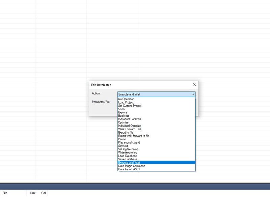
Task: Pick the Explore action
Action: [157, 112]
